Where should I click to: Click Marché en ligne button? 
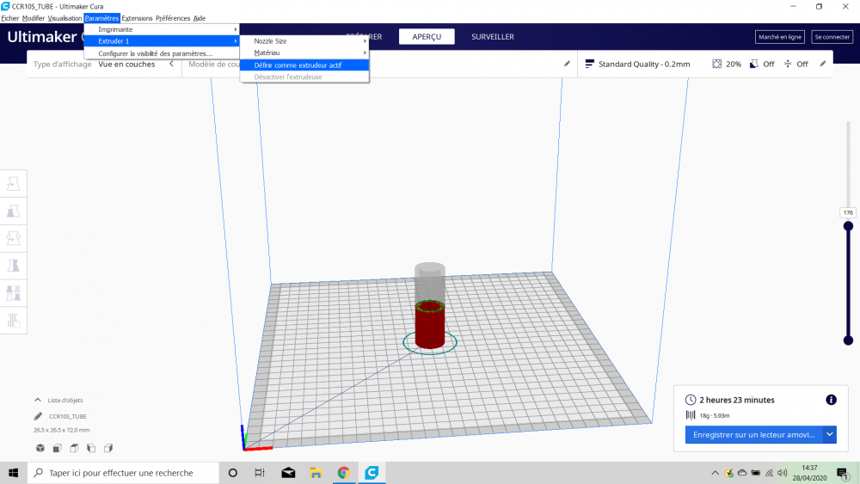(779, 37)
